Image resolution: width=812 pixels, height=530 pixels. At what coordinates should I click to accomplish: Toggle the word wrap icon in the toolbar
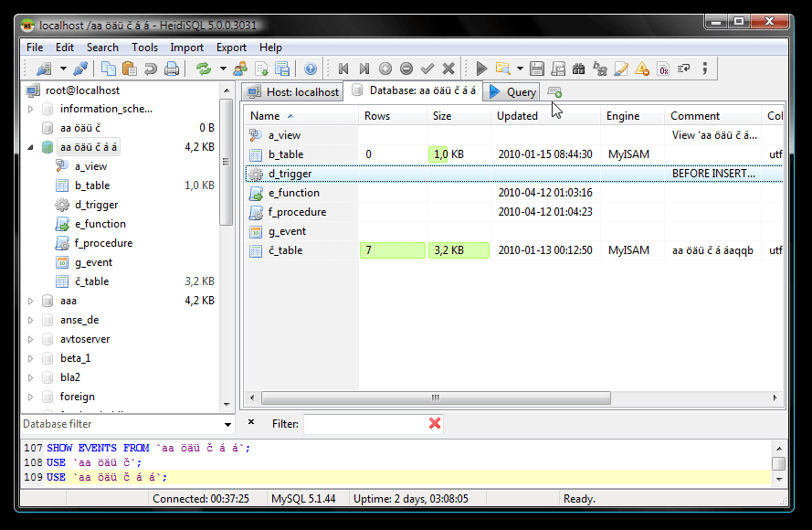pyautogui.click(x=684, y=69)
